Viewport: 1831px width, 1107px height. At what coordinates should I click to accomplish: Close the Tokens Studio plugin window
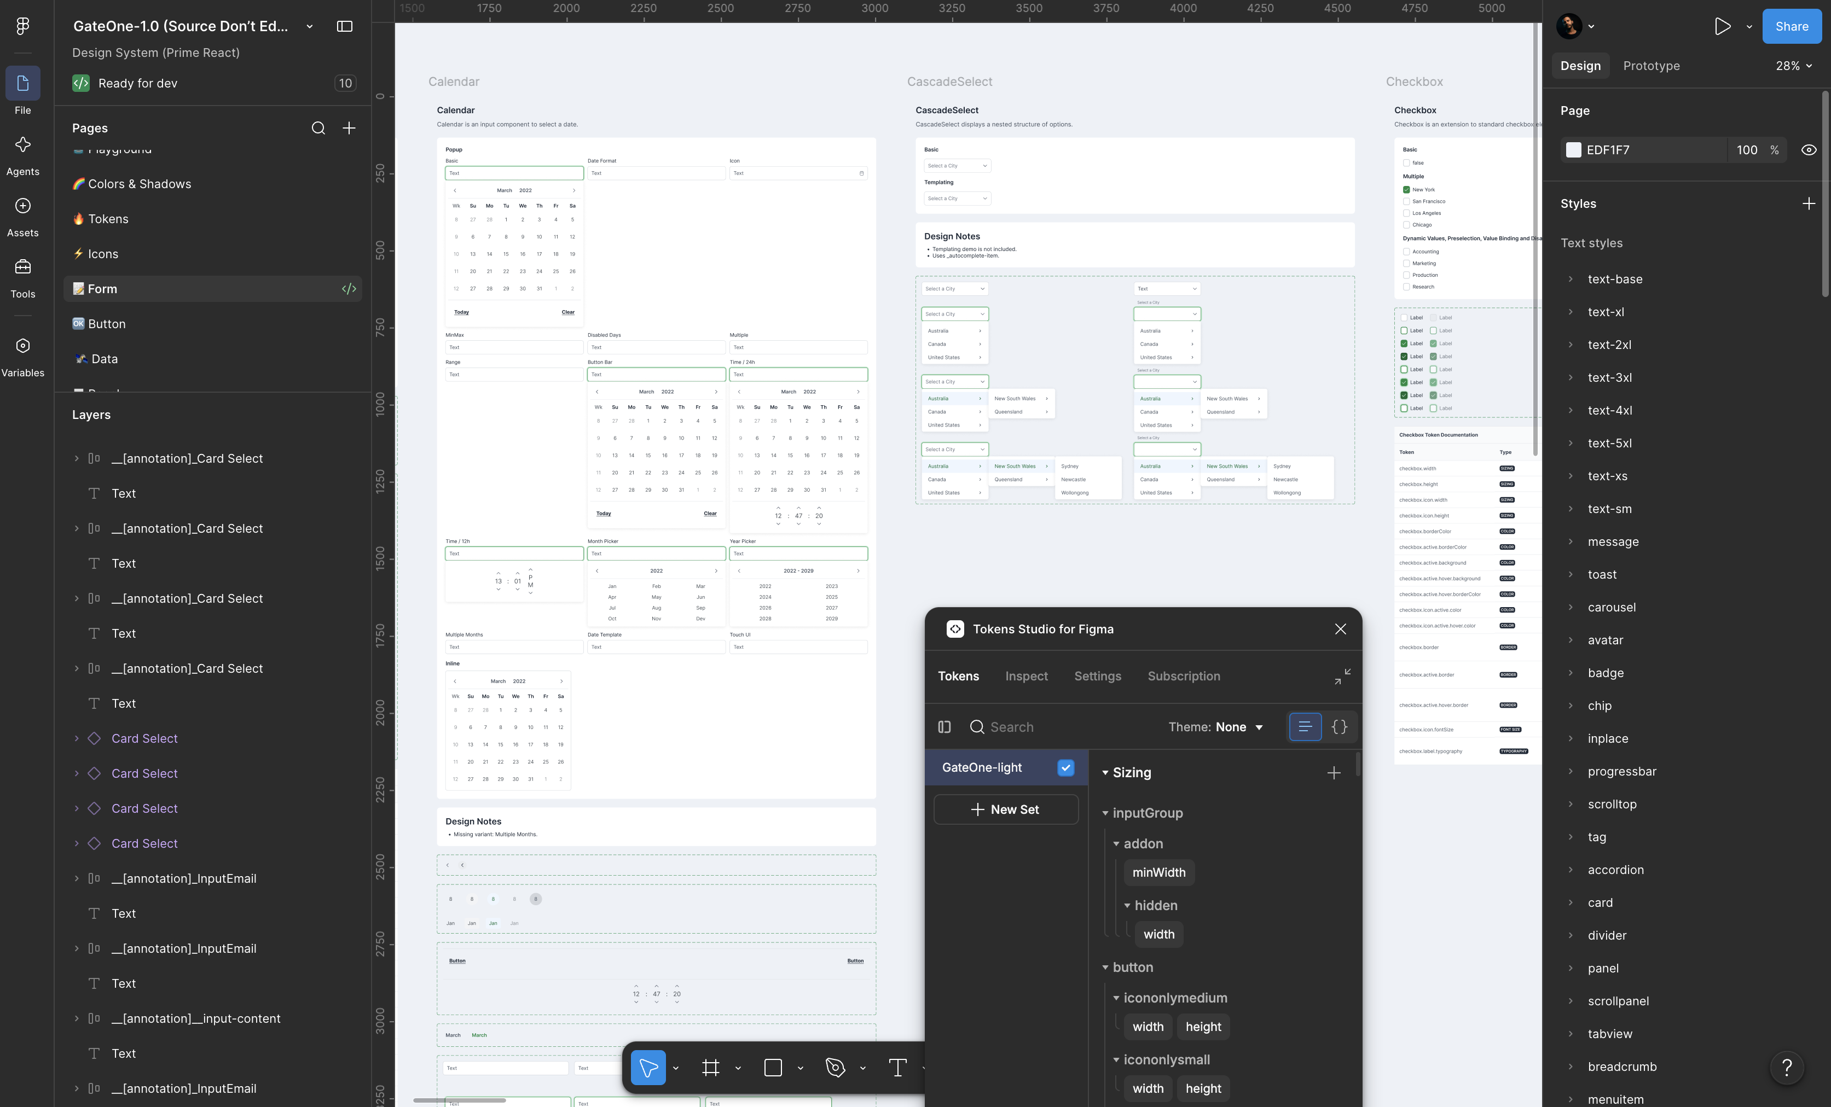pyautogui.click(x=1341, y=630)
